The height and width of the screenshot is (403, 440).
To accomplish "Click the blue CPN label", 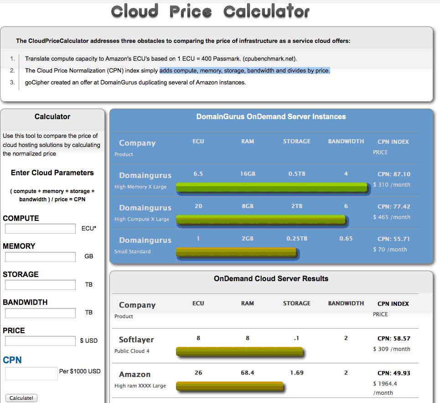I will click(x=12, y=360).
